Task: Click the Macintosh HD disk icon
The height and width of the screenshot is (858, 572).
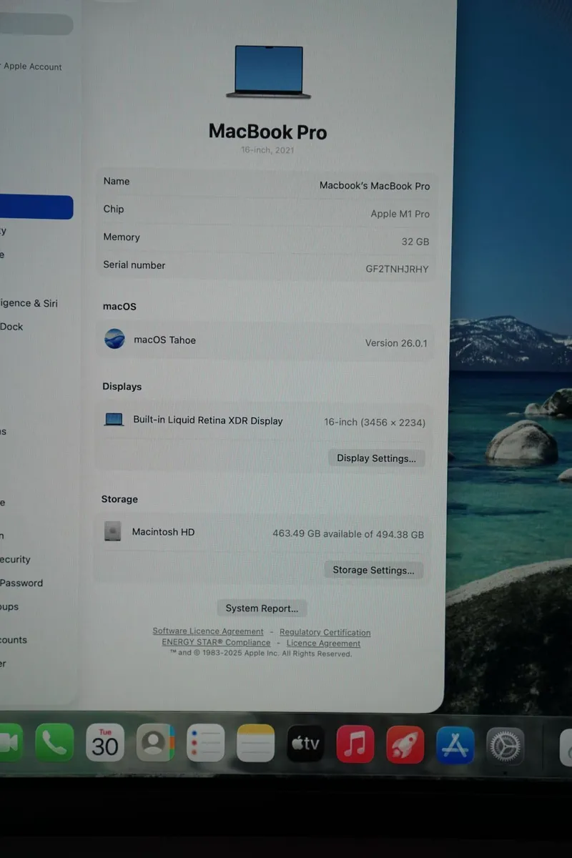Action: coord(113,531)
